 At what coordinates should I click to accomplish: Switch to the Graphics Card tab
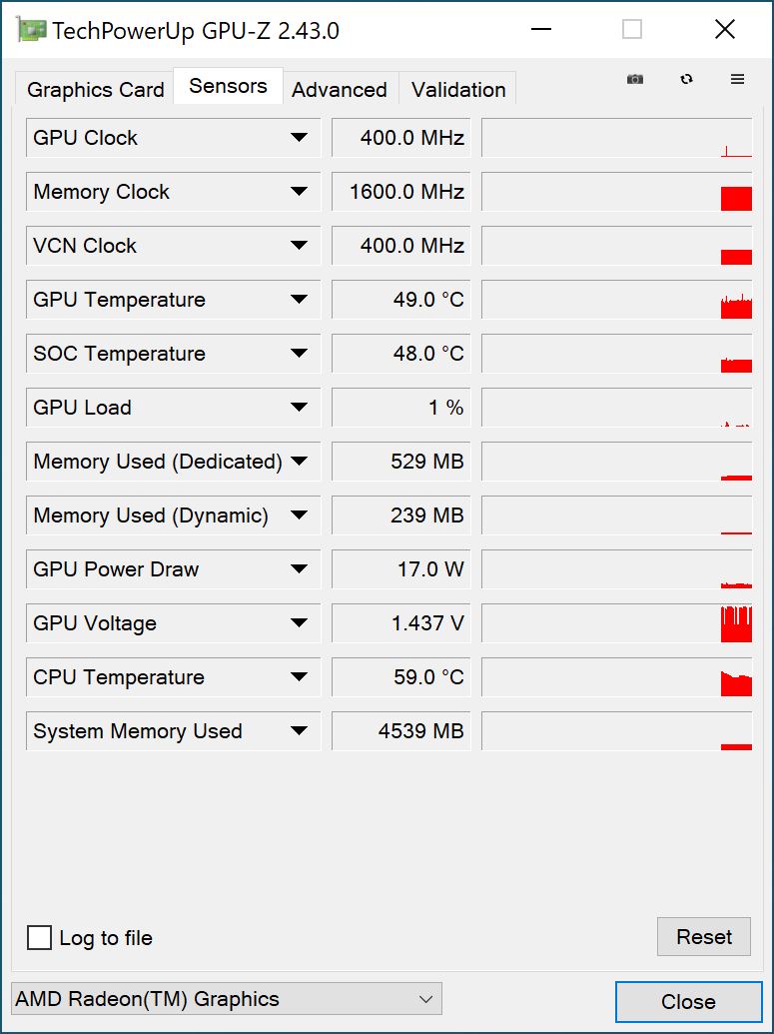(x=95, y=90)
